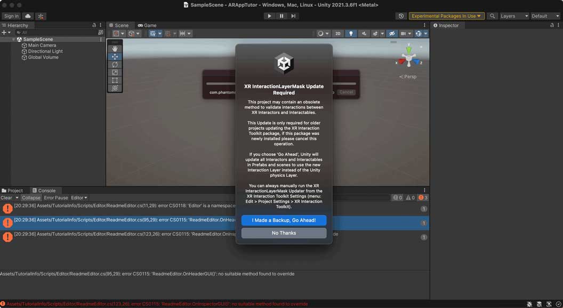Toggle Error Pause in Console
The width and height of the screenshot is (563, 308).
coord(56,198)
